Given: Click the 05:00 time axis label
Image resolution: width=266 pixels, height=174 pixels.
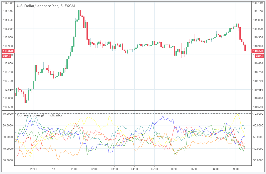Looking at the screenshot, I should click(x=154, y=169).
